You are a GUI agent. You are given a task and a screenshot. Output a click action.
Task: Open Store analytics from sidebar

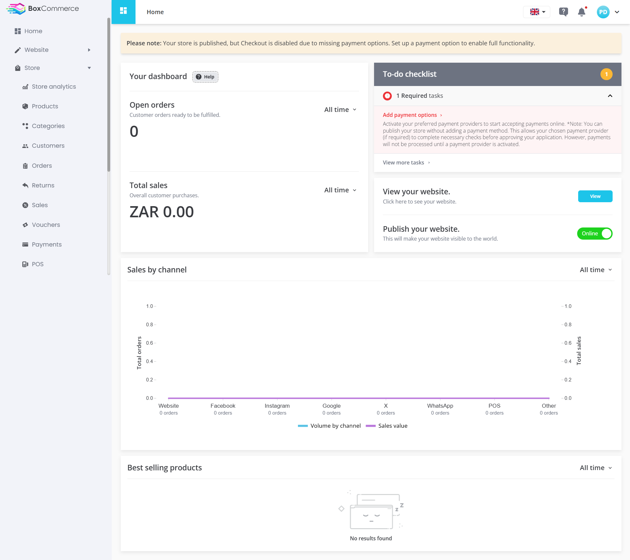click(x=54, y=87)
